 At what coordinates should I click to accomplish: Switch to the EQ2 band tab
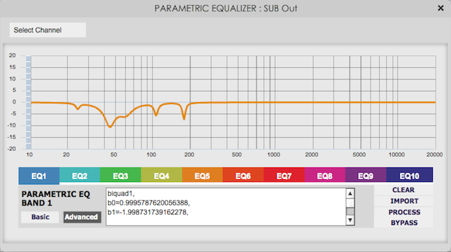tap(80, 175)
